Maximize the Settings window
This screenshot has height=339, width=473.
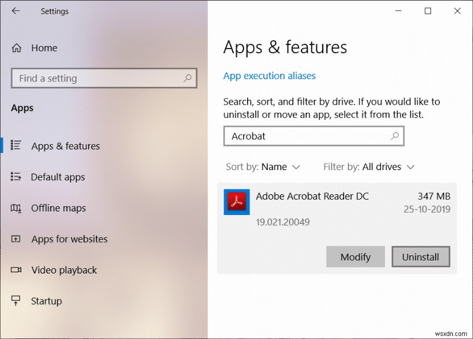click(427, 11)
